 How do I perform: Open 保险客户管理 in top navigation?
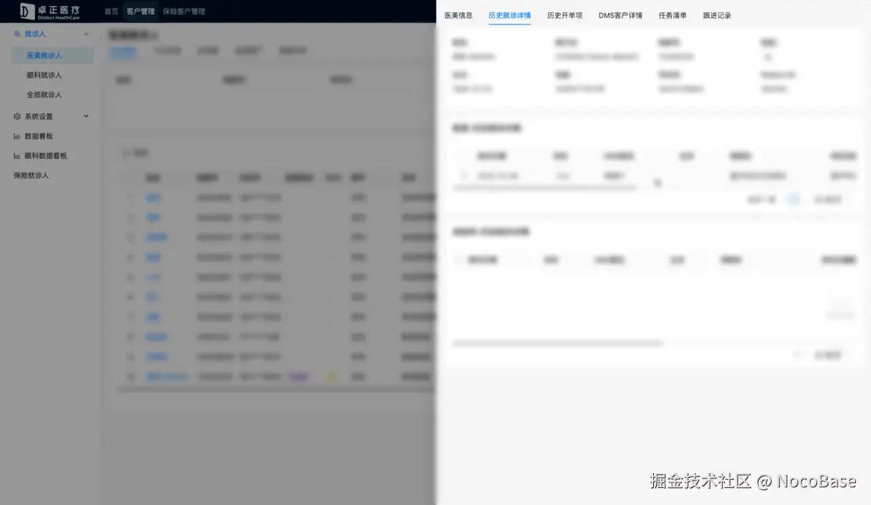pos(184,12)
